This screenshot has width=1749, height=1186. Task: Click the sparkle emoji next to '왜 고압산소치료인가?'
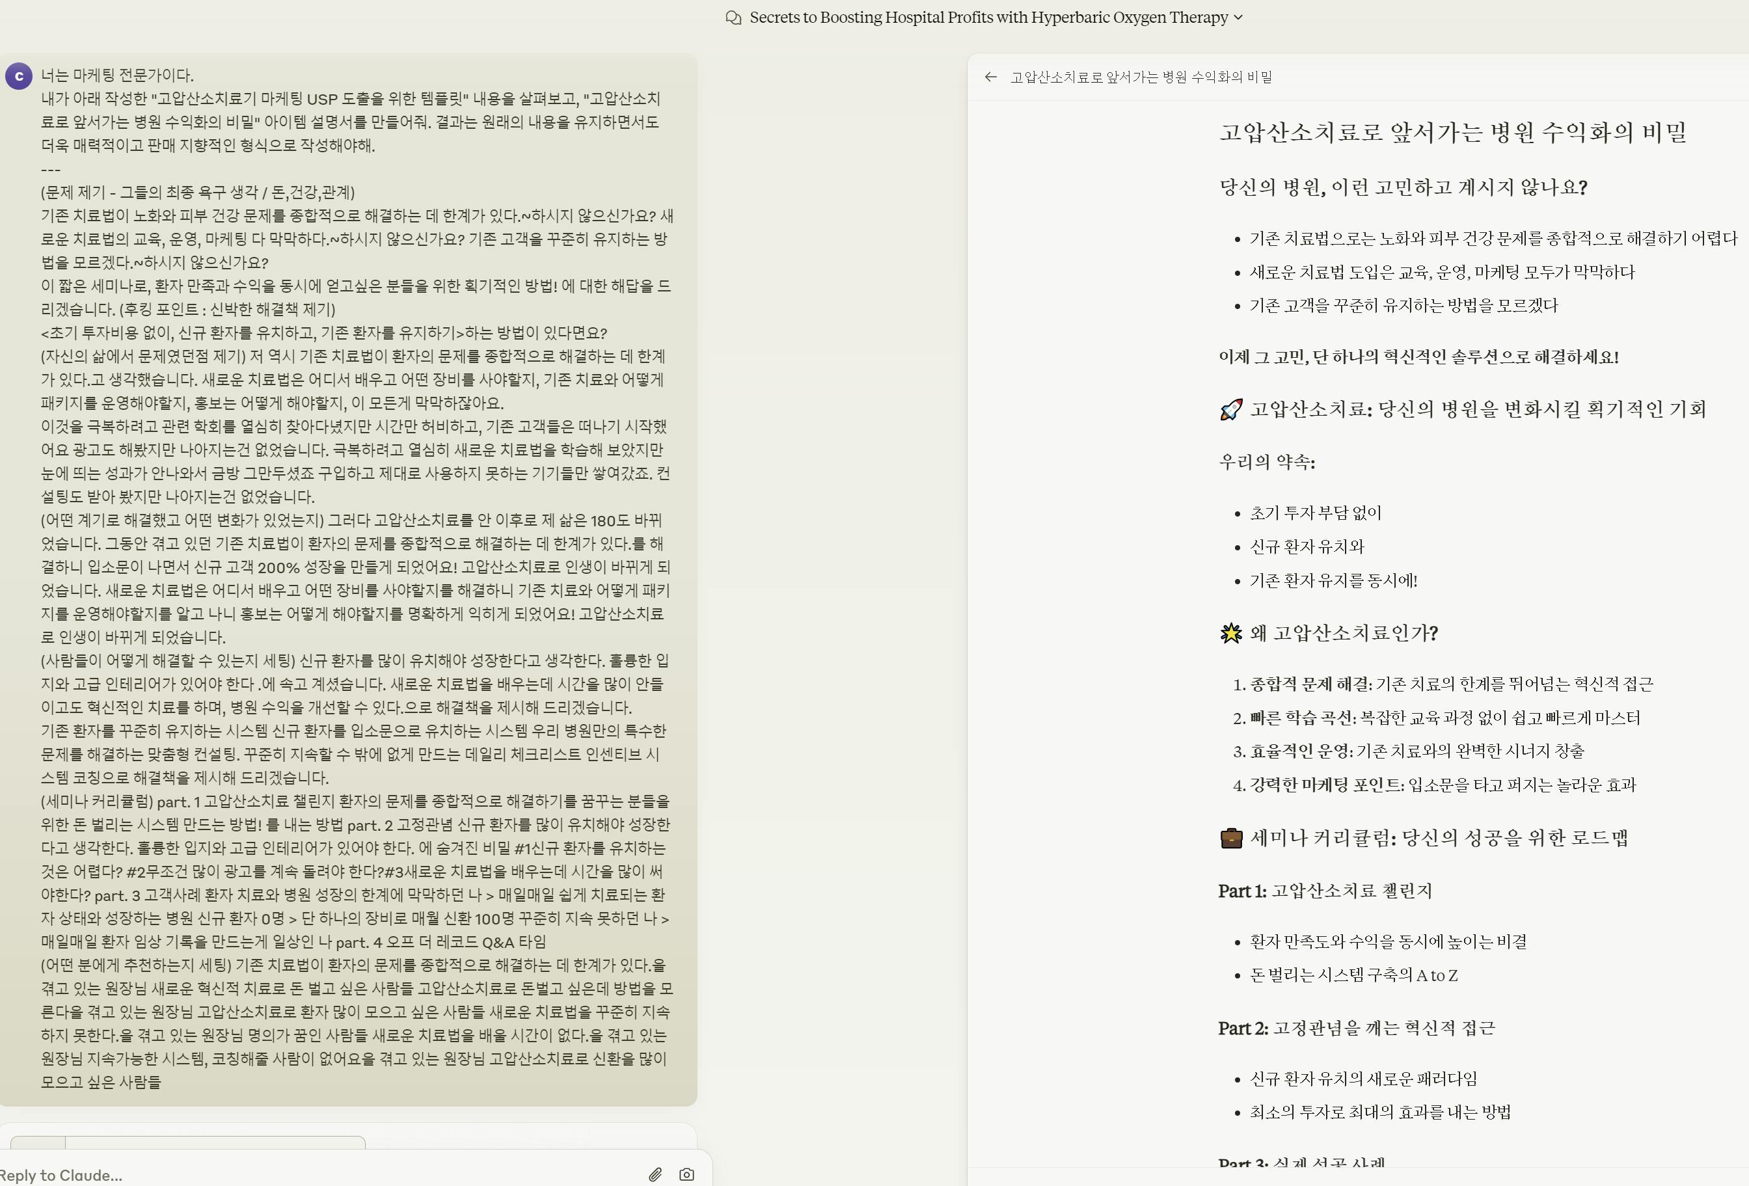coord(1231,633)
